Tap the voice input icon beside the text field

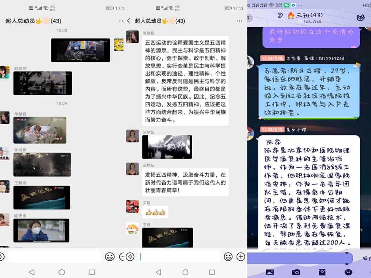pyautogui.click(x=130, y=257)
